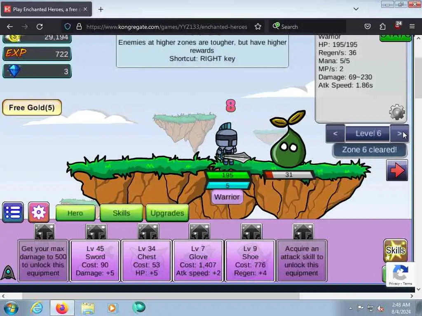
Task: Click the reCAPTCHA Privacy link
Action: 394,283
